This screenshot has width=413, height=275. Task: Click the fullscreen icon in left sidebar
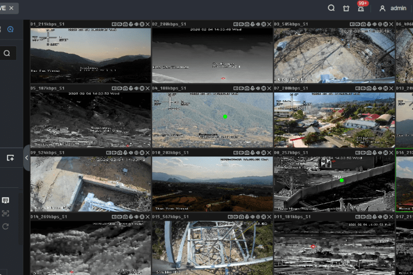click(6, 213)
